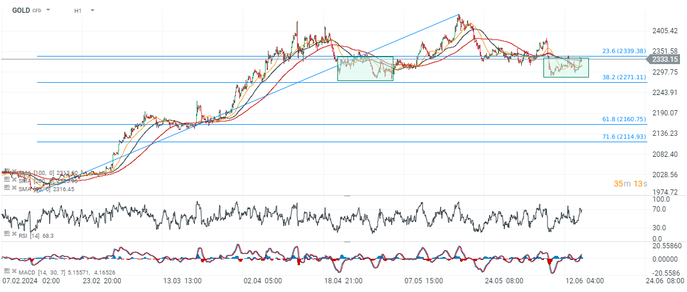
Task: Open settings for the SMA 100 indicator
Action: [6, 172]
